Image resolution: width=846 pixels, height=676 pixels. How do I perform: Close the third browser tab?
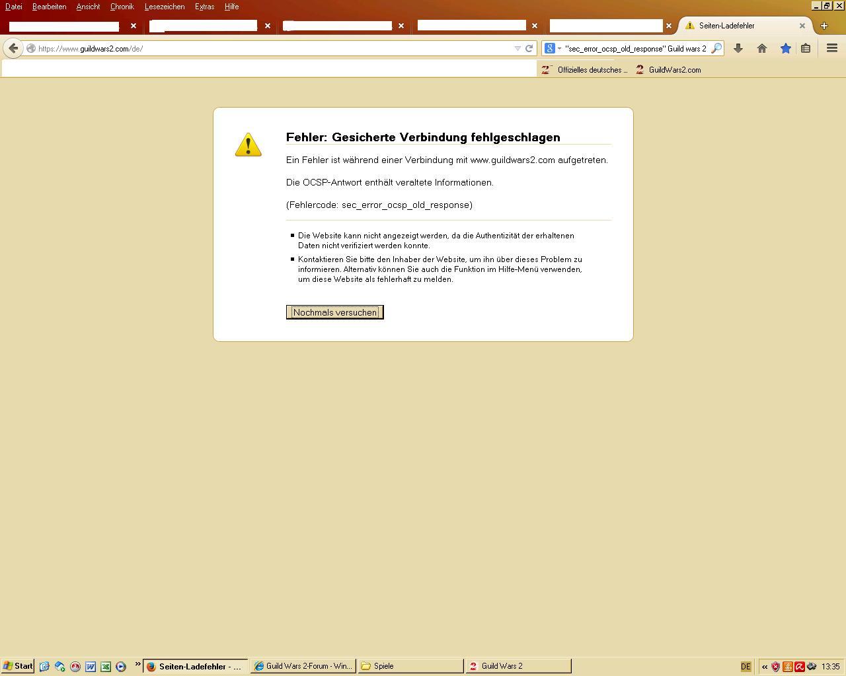[401, 26]
